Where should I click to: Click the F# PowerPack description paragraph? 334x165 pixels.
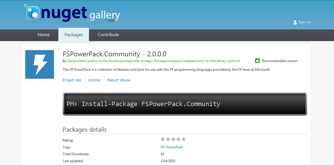click(167, 70)
